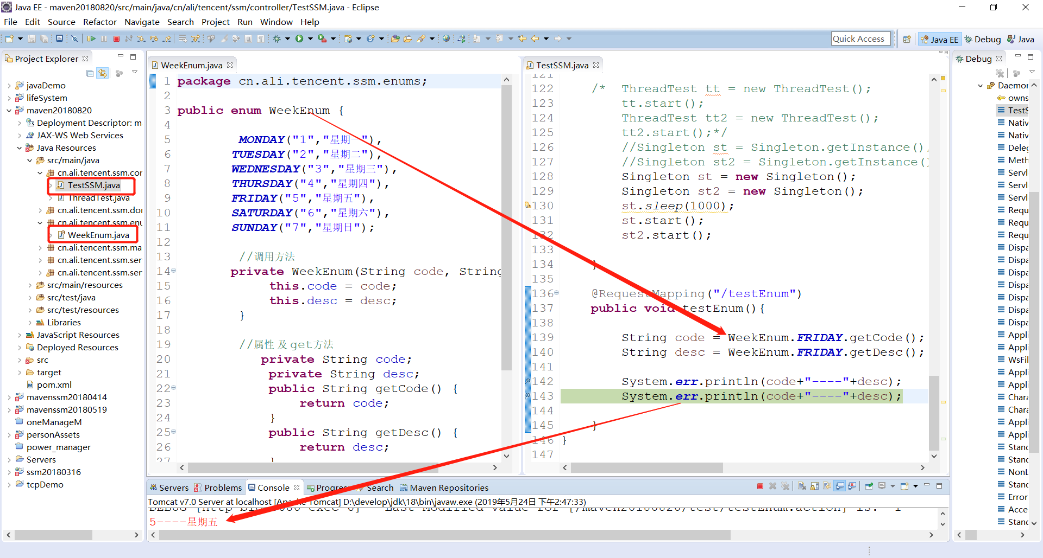The image size is (1043, 558).
Task: Switch to the Debug perspective
Action: (x=983, y=39)
